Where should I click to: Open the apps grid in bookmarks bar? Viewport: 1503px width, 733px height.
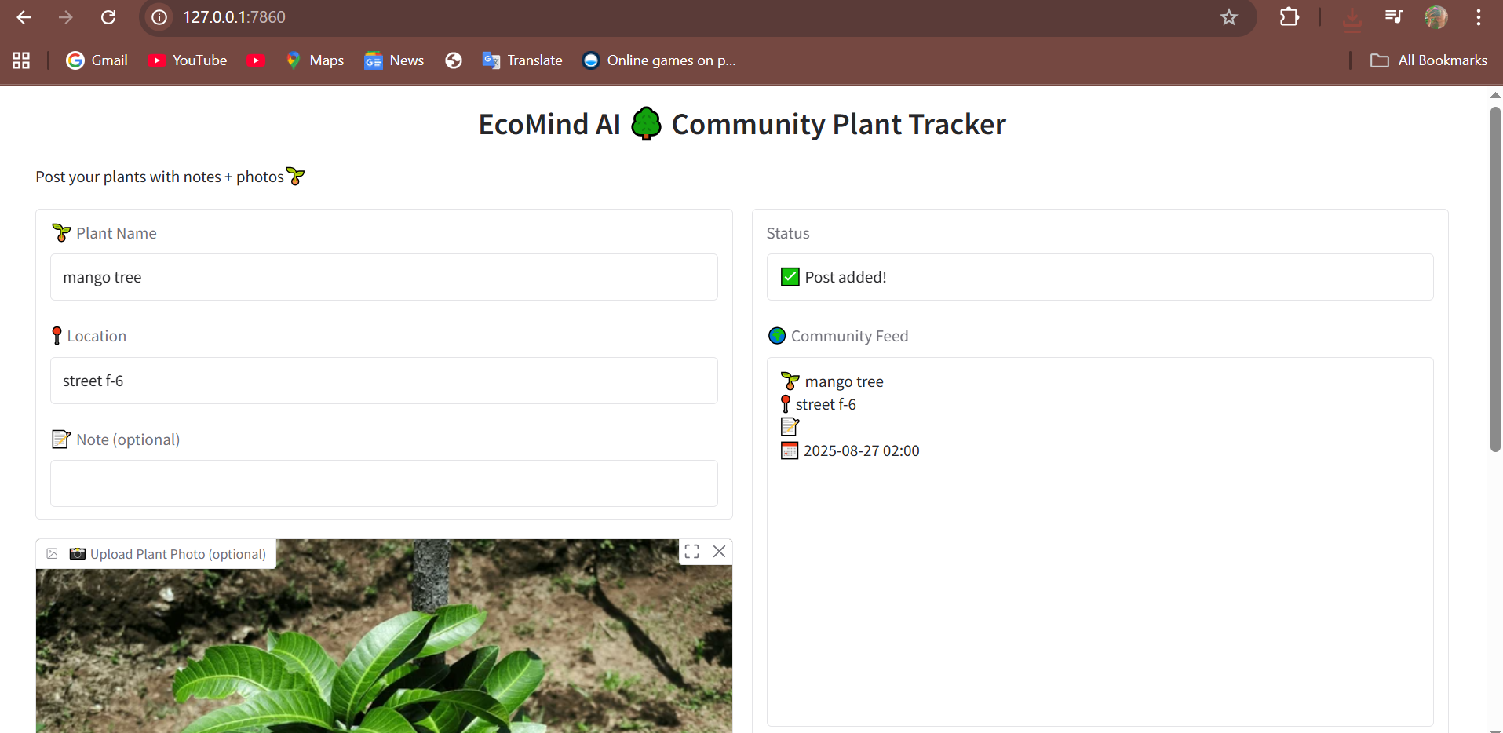tap(21, 60)
